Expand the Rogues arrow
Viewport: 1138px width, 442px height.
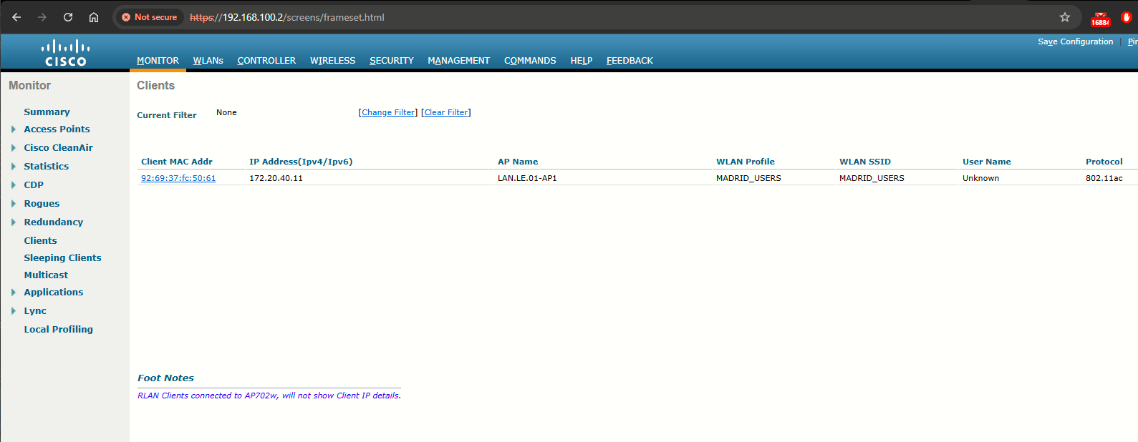[14, 204]
